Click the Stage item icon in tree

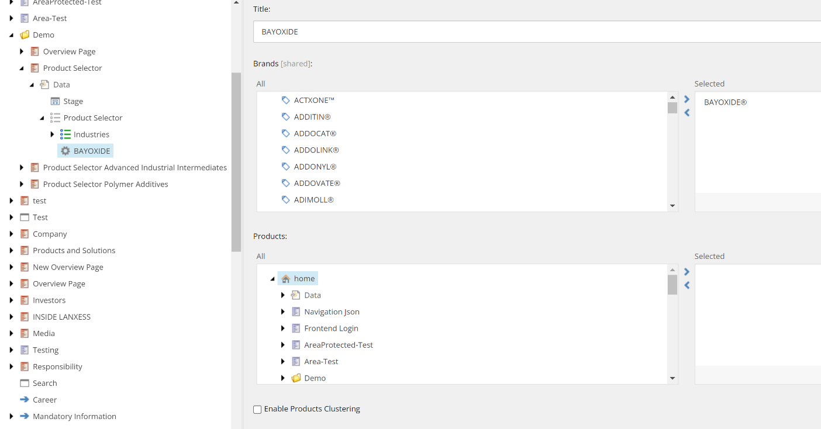pos(56,101)
